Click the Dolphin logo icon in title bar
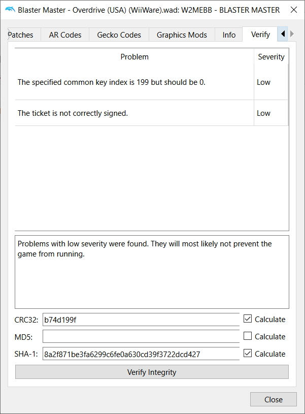 point(10,10)
